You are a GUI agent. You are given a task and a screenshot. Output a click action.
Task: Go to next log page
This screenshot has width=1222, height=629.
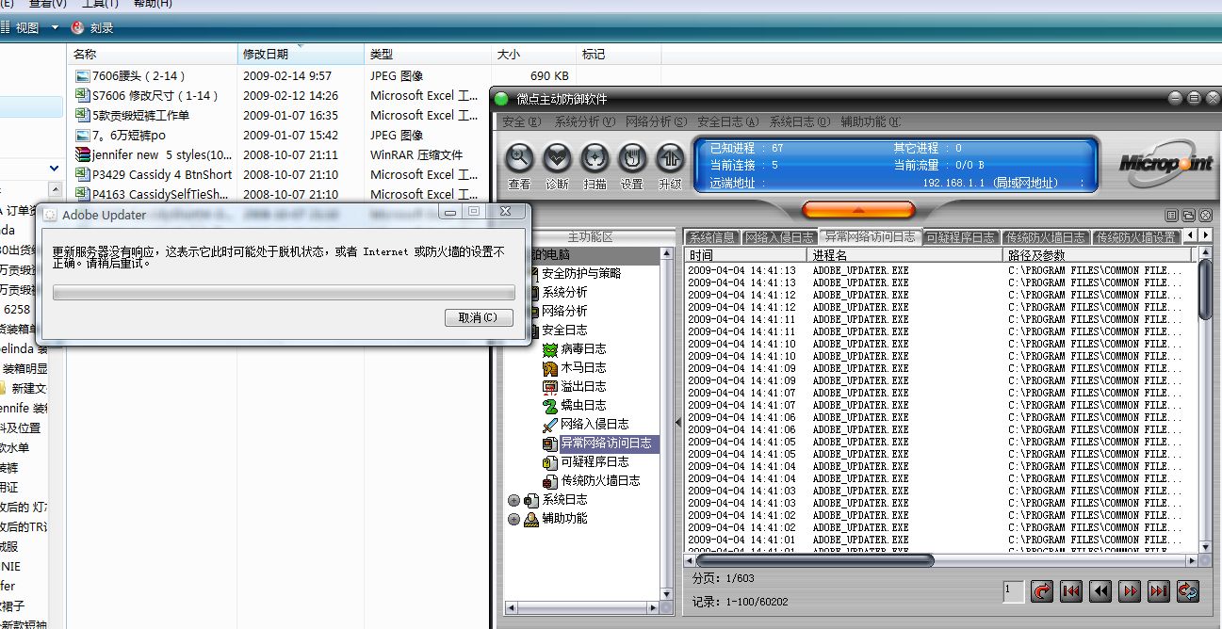[1130, 591]
